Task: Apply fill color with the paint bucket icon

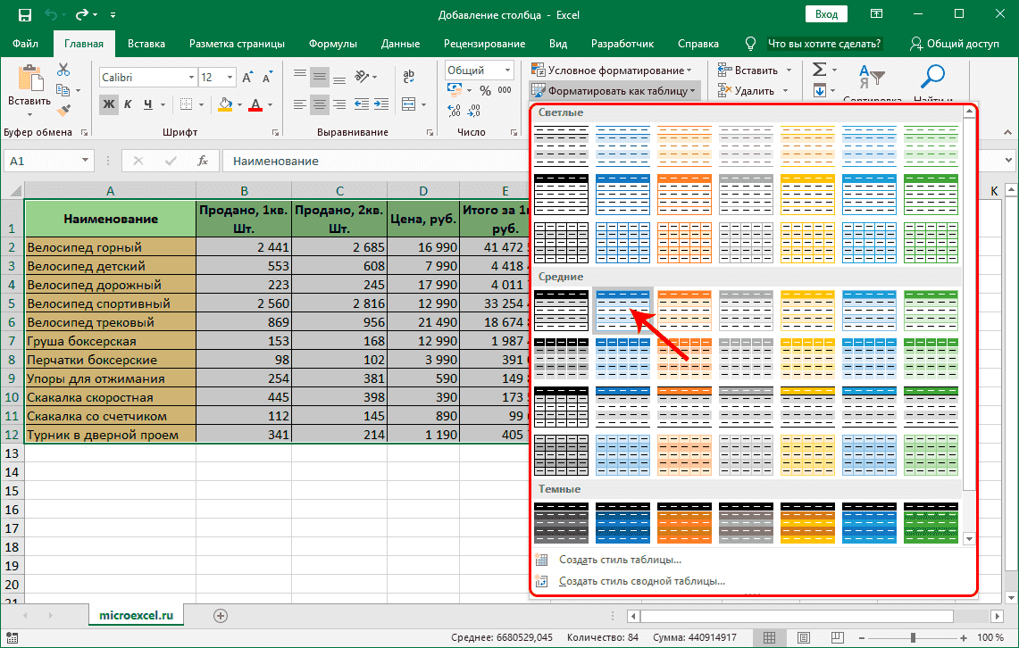Action: click(x=225, y=103)
